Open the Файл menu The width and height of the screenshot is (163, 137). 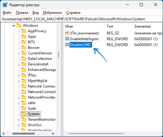(x=7, y=13)
